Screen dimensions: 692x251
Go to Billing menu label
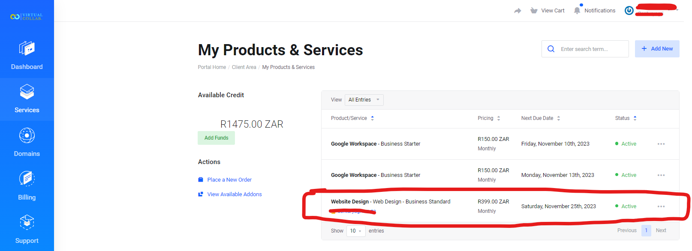(27, 197)
